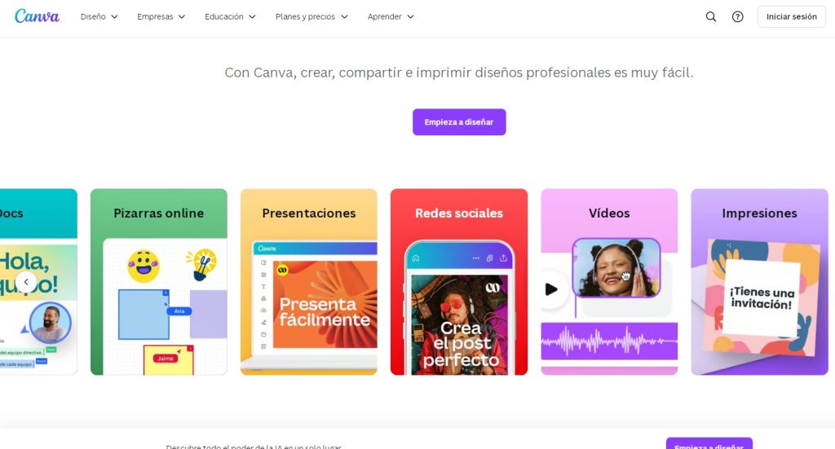This screenshot has height=449, width=835.
Task: Open the Presentaciones card
Action: [x=309, y=281]
